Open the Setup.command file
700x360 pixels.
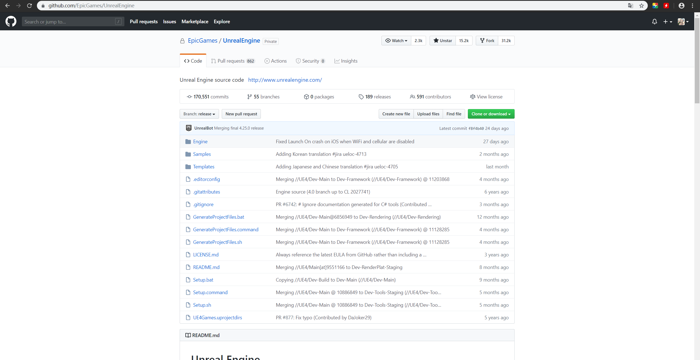(210, 292)
